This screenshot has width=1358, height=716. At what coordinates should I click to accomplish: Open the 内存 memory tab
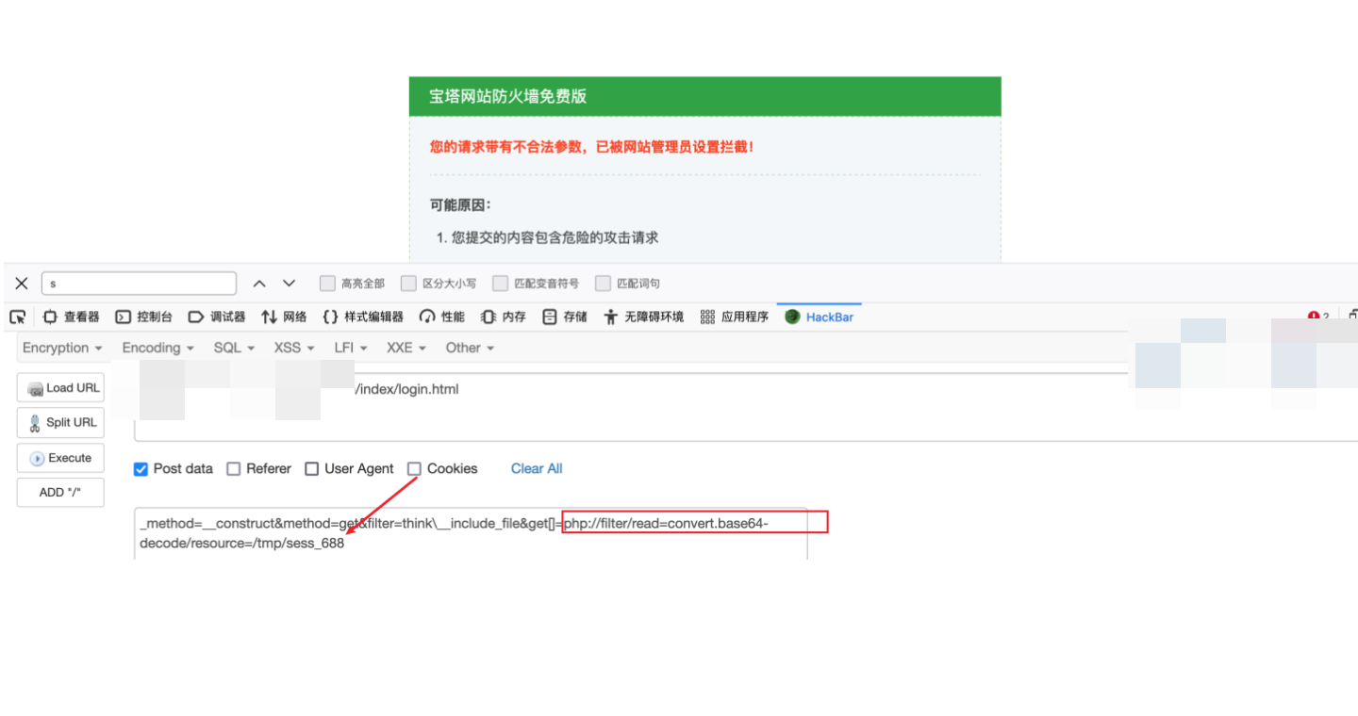click(x=504, y=317)
